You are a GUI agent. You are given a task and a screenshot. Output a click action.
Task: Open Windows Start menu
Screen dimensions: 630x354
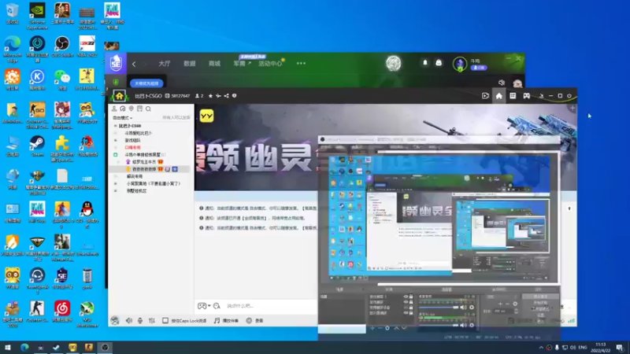(x=8, y=348)
